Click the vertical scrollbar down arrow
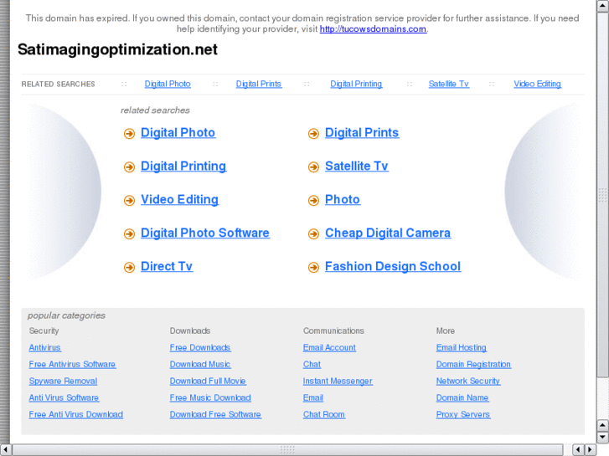The image size is (609, 456). point(602,437)
